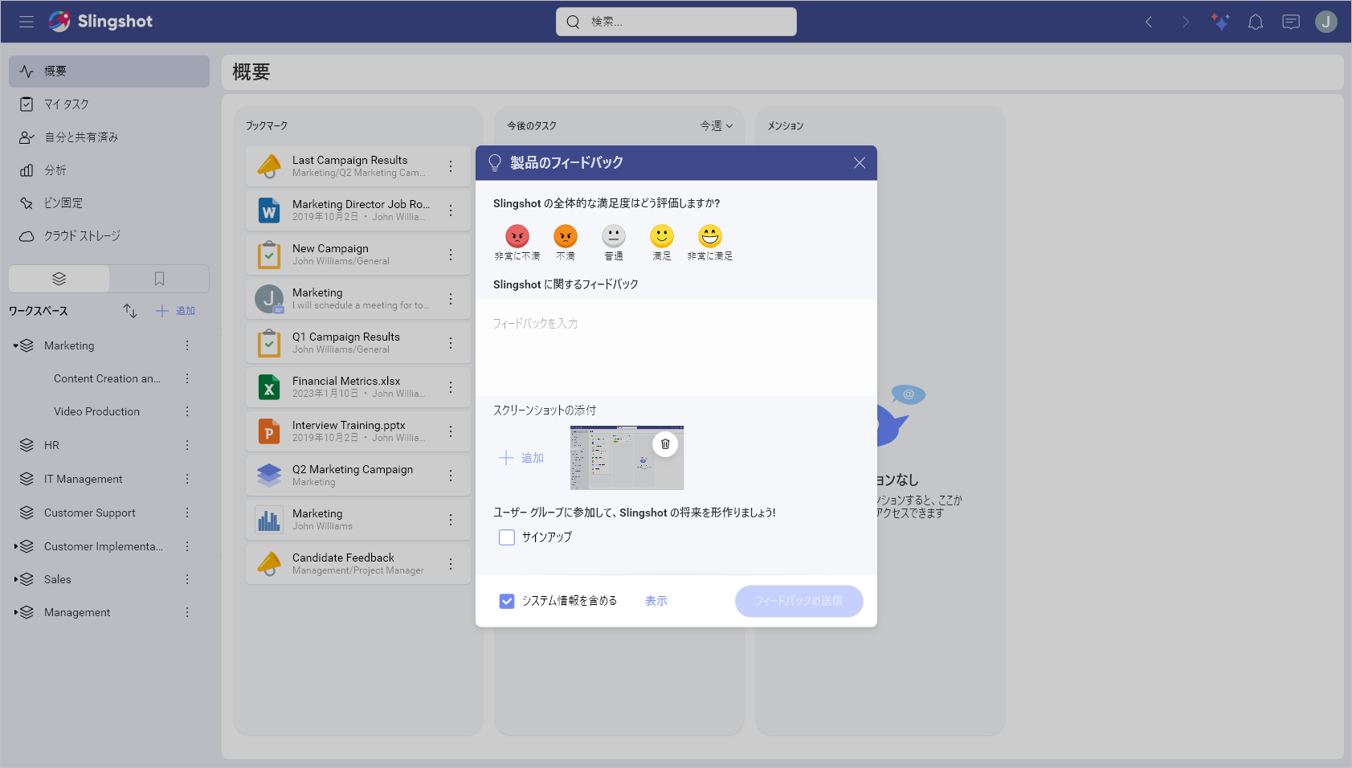This screenshot has width=1352, height=768.
Task: Open Video Production more options
Action: pyautogui.click(x=187, y=411)
